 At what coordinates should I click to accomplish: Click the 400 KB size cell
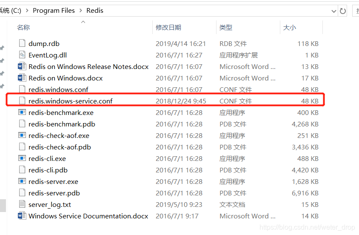(x=308, y=112)
